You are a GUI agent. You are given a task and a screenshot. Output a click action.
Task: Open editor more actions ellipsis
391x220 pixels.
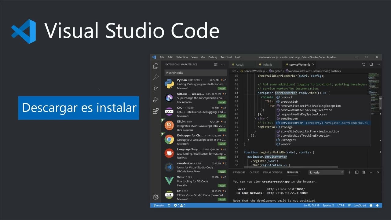pos(378,64)
